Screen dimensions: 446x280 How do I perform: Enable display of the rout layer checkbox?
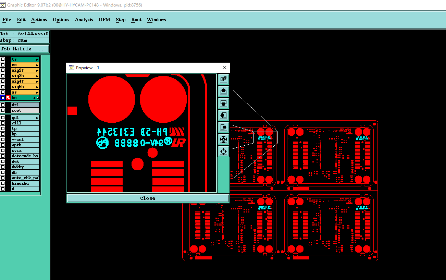tap(3, 110)
